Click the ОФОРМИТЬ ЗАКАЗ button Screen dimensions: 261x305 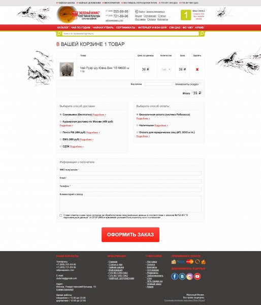tap(130, 234)
